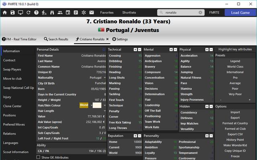
Task: Click History Point option
Action: [235, 140]
